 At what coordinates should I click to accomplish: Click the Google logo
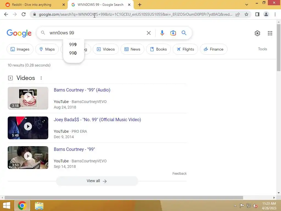(19, 33)
